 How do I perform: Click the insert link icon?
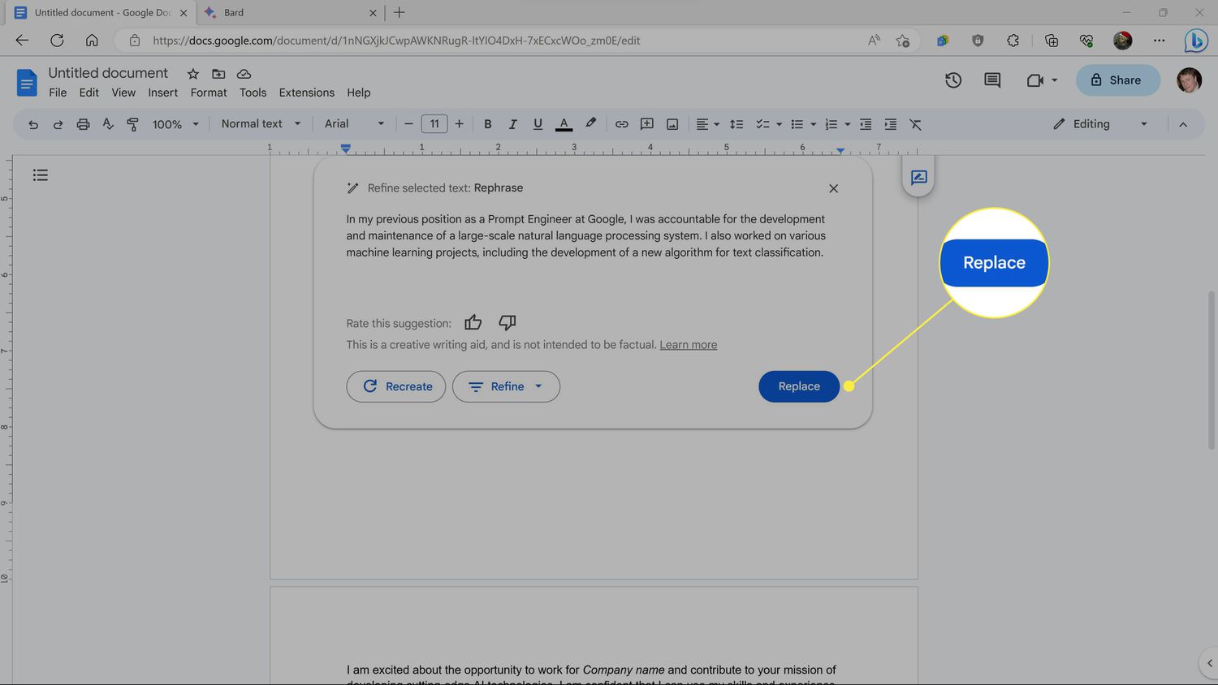(x=621, y=124)
